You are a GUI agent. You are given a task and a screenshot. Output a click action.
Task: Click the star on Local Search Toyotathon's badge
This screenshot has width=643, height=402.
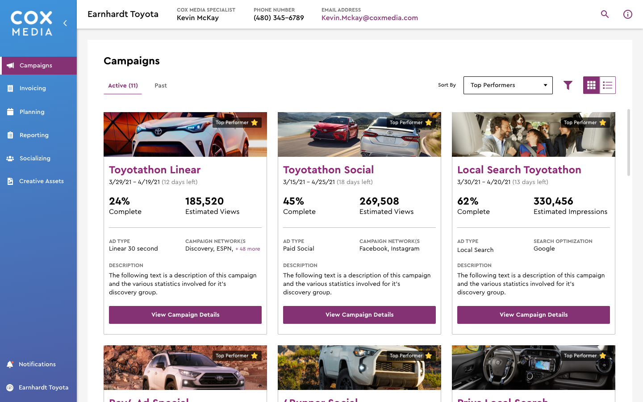click(603, 122)
